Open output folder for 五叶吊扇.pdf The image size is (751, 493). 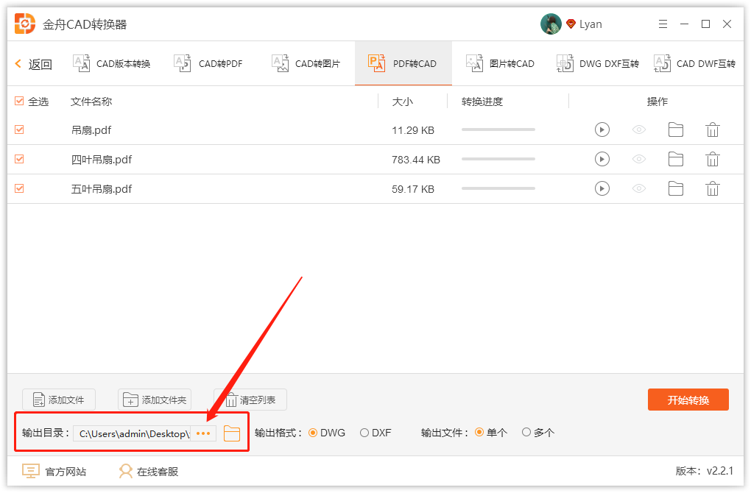pyautogui.click(x=675, y=188)
